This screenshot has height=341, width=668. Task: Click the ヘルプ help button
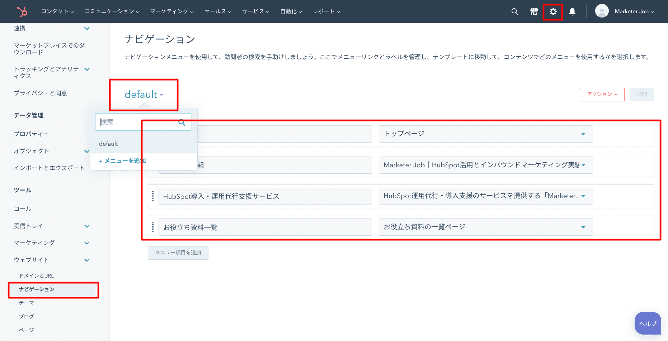point(648,323)
